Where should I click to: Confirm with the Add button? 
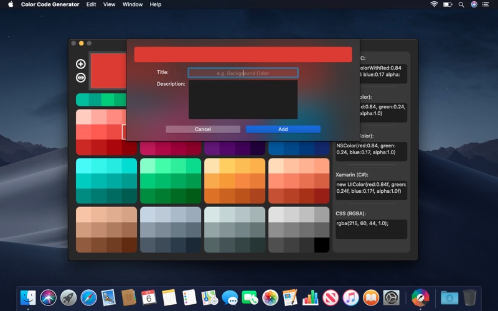click(283, 129)
